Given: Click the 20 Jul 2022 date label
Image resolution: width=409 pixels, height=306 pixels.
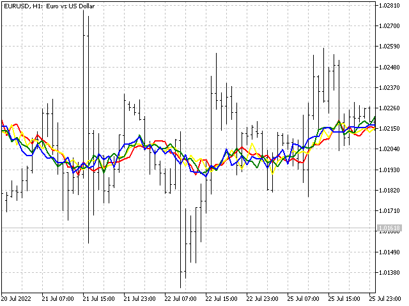Looking at the screenshot, I should pos(16,299).
